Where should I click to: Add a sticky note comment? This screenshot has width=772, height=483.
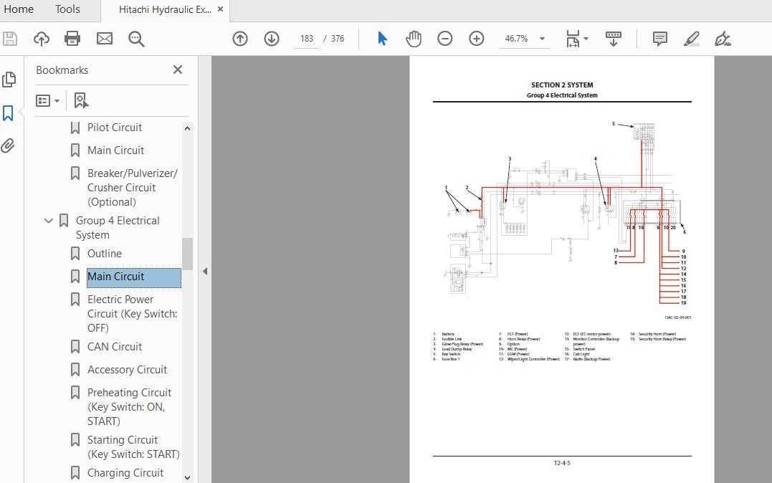pyautogui.click(x=660, y=39)
